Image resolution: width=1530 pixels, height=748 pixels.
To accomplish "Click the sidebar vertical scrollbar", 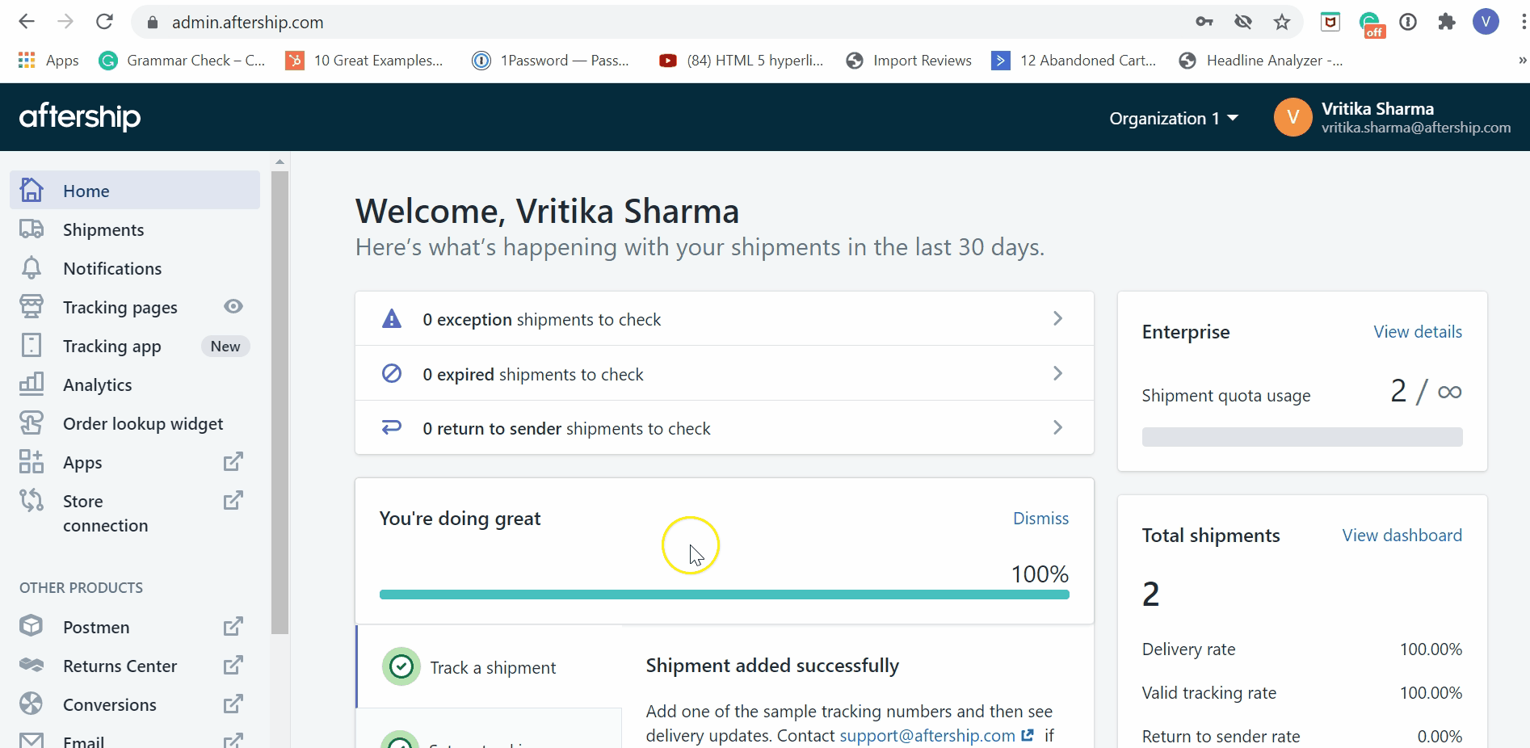I will coord(280,404).
